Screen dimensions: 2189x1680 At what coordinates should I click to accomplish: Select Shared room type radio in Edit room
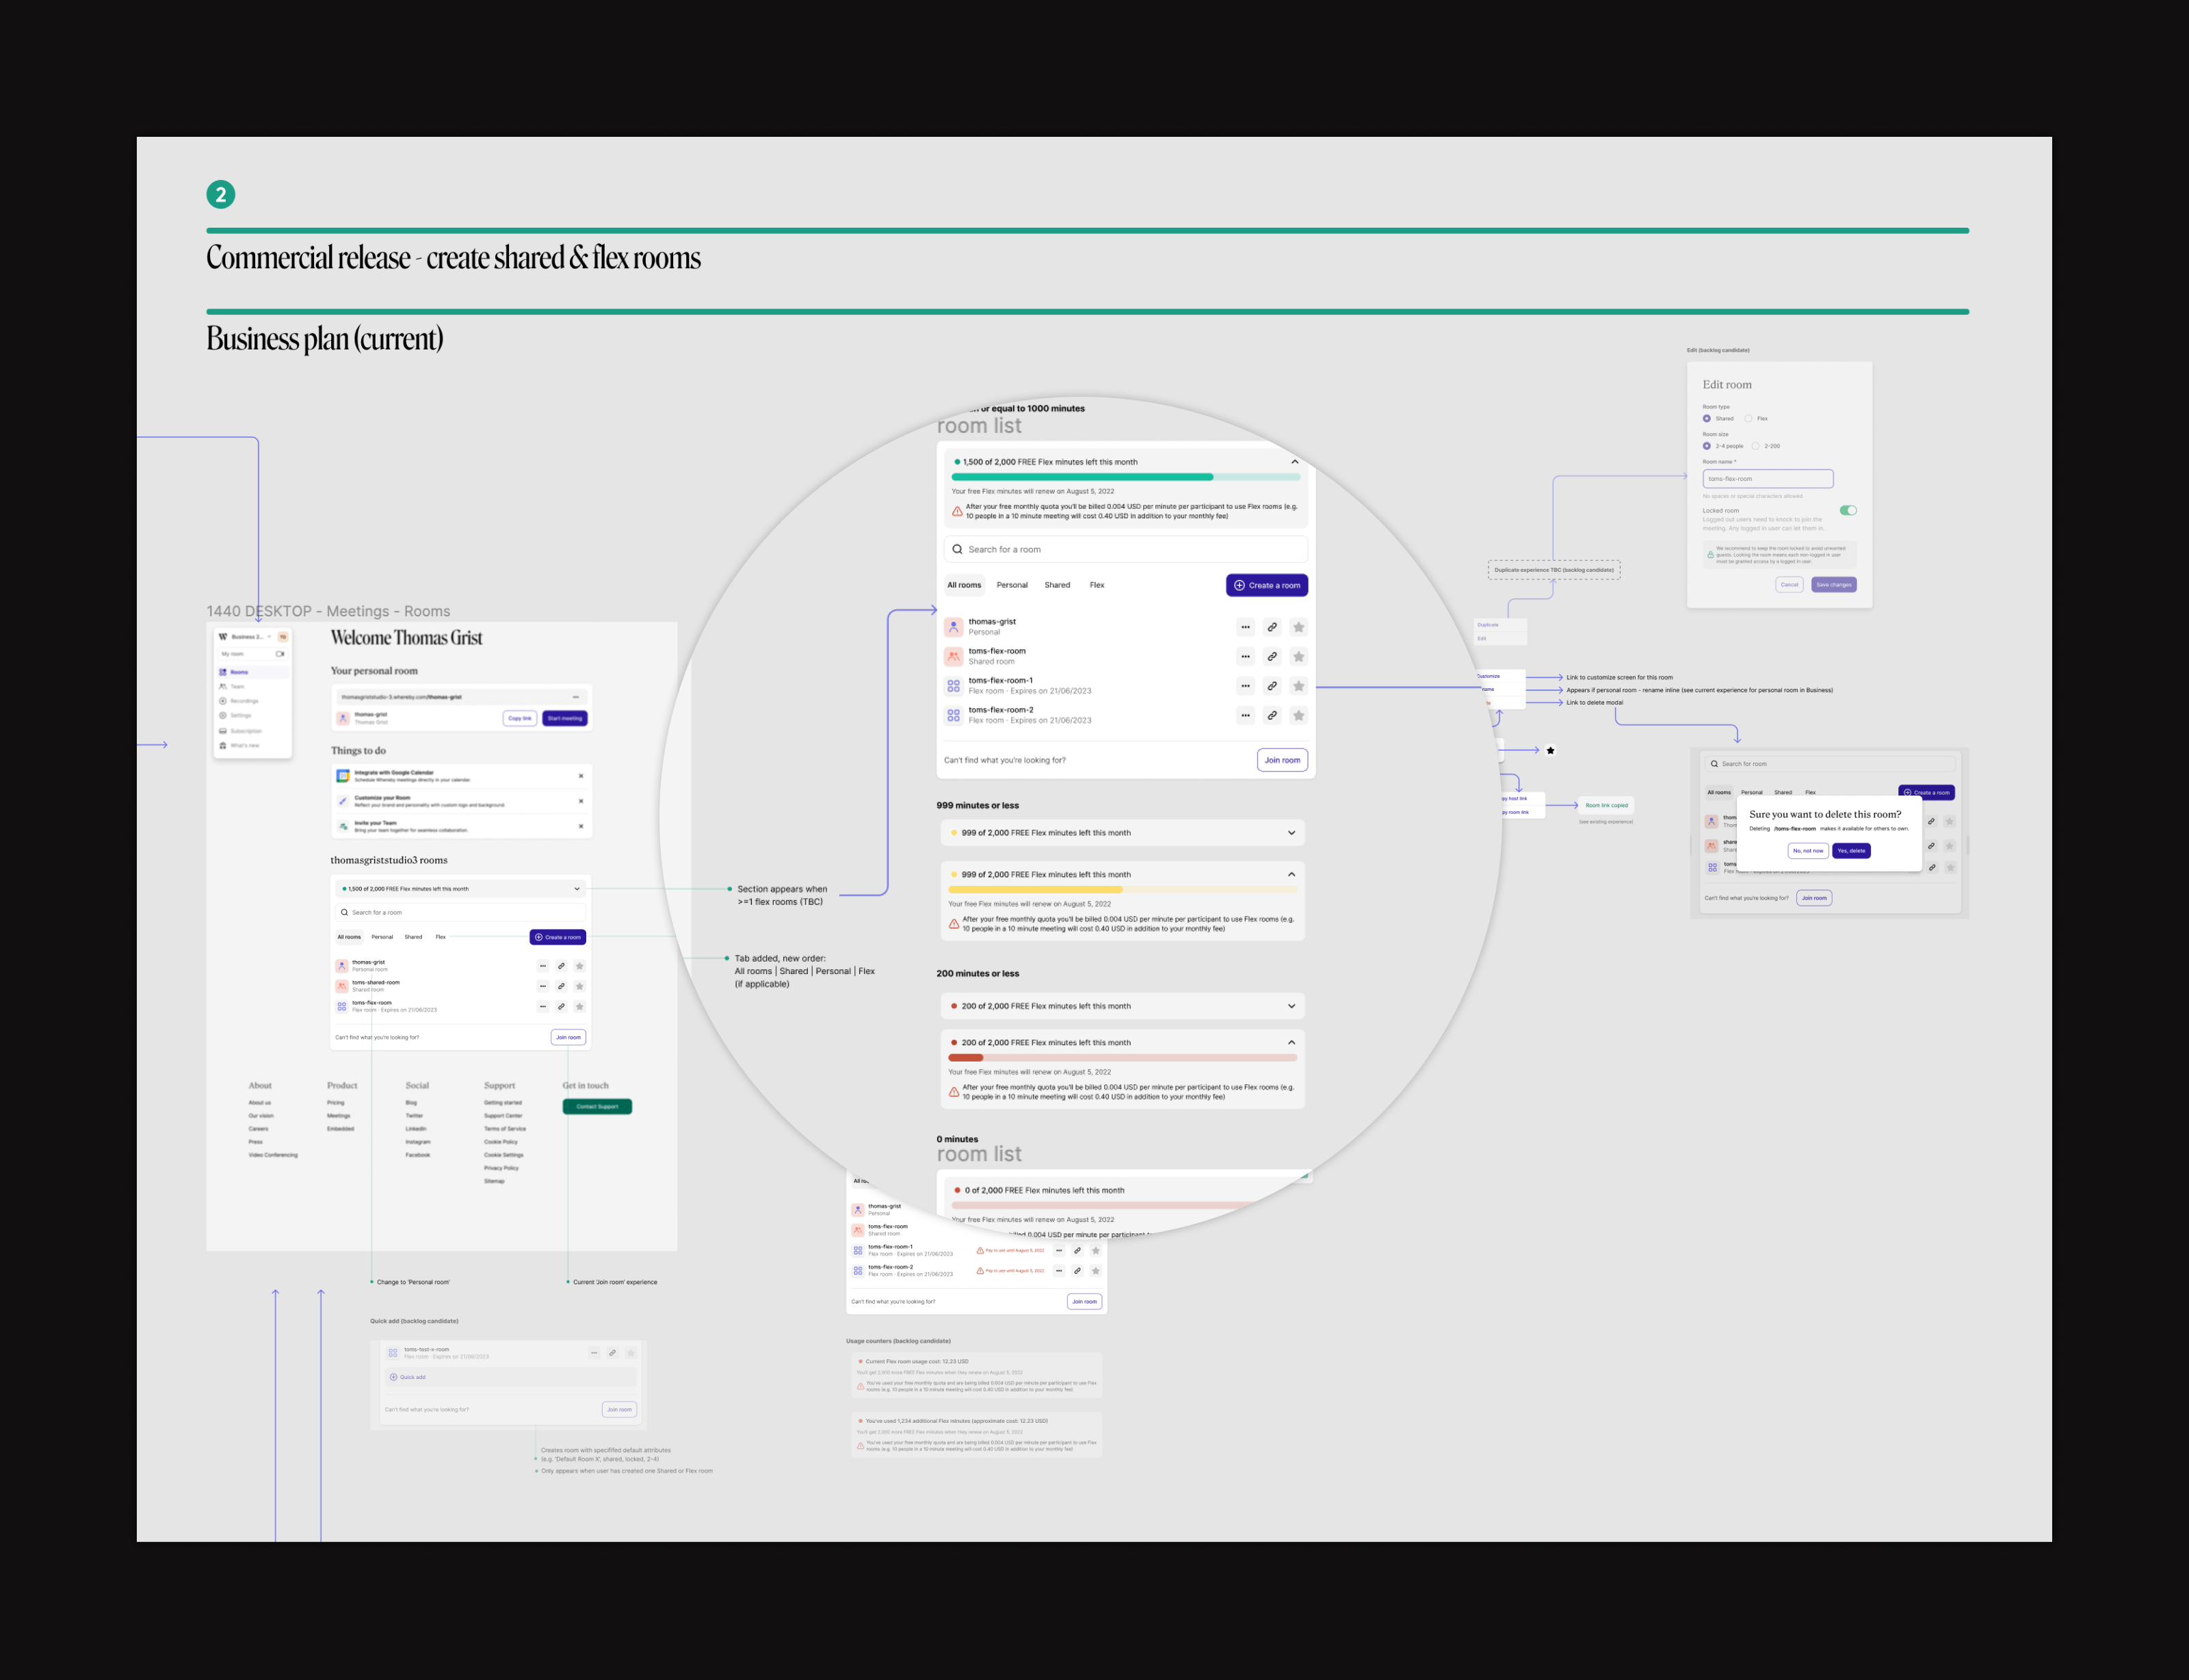(x=1707, y=419)
